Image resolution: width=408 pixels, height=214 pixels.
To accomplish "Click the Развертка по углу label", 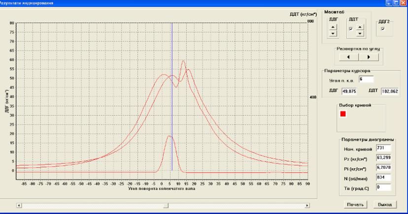I will [x=358, y=49].
